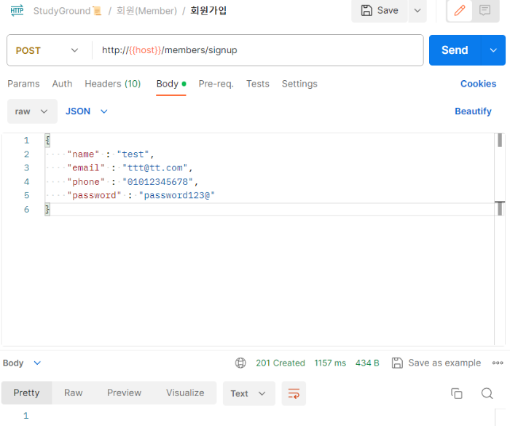Open the Tests tab
510x426 pixels.
pos(258,84)
